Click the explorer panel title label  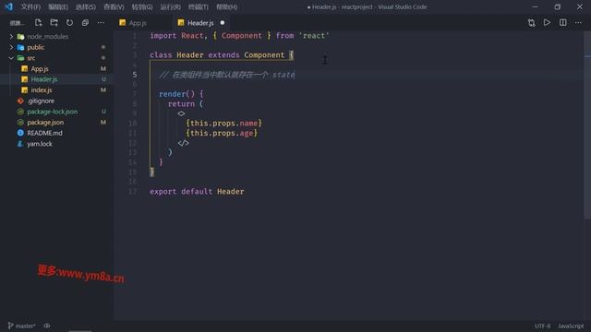17,23
